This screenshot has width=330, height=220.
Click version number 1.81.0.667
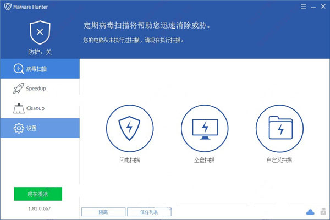click(x=40, y=208)
